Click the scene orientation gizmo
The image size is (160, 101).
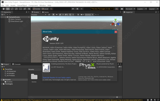[115, 23]
